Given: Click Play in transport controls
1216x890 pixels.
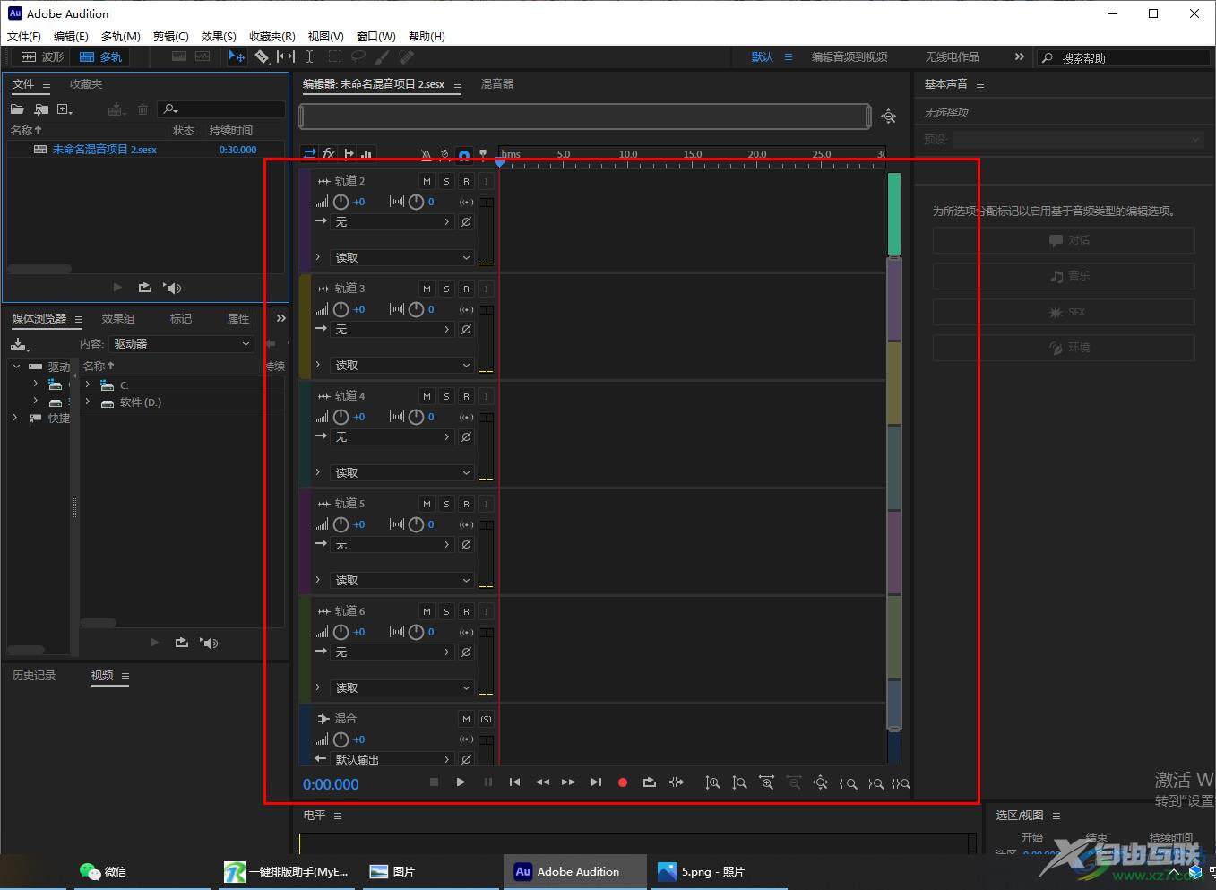Looking at the screenshot, I should coord(461,782).
